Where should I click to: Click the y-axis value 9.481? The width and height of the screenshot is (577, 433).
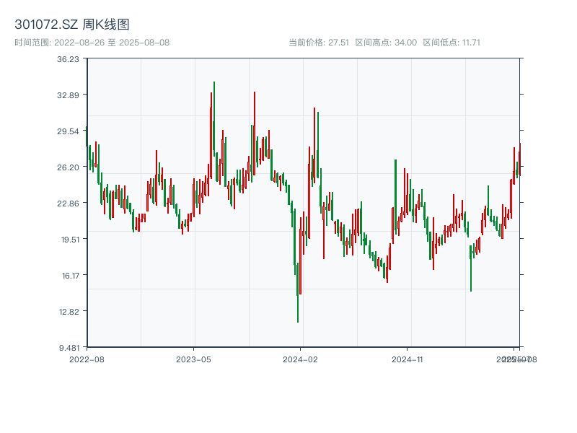click(69, 348)
